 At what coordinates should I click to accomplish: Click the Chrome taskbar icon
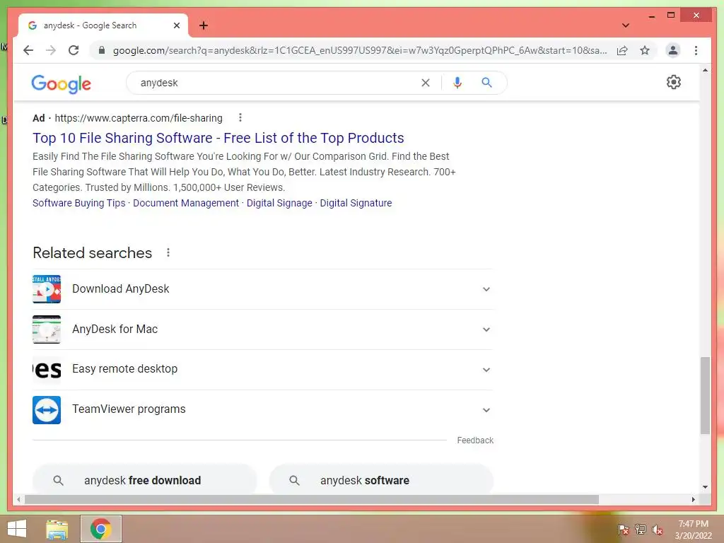[x=101, y=529]
